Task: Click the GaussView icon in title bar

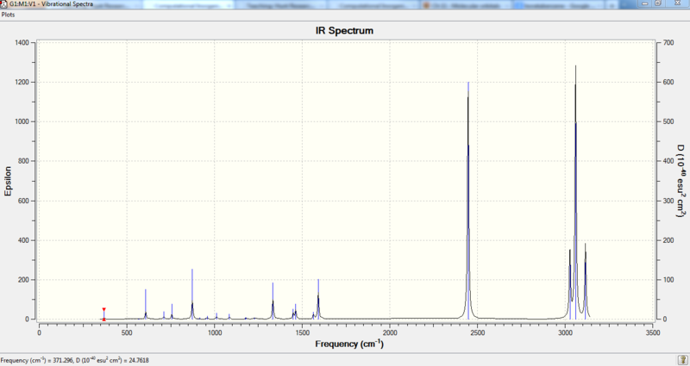Action: 3,3
